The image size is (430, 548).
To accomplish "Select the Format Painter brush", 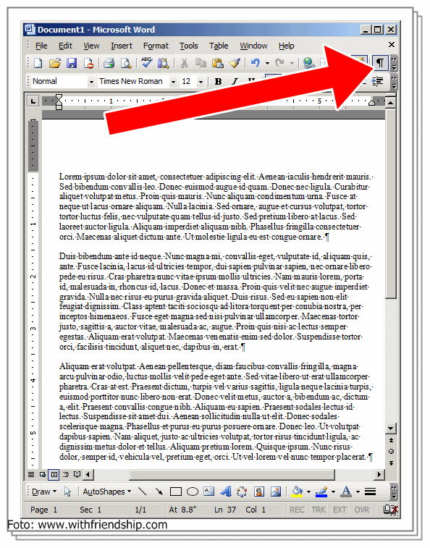I will pos(235,63).
